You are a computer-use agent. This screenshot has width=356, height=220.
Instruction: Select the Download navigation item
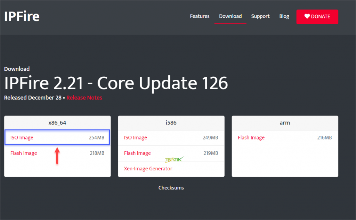click(x=230, y=16)
